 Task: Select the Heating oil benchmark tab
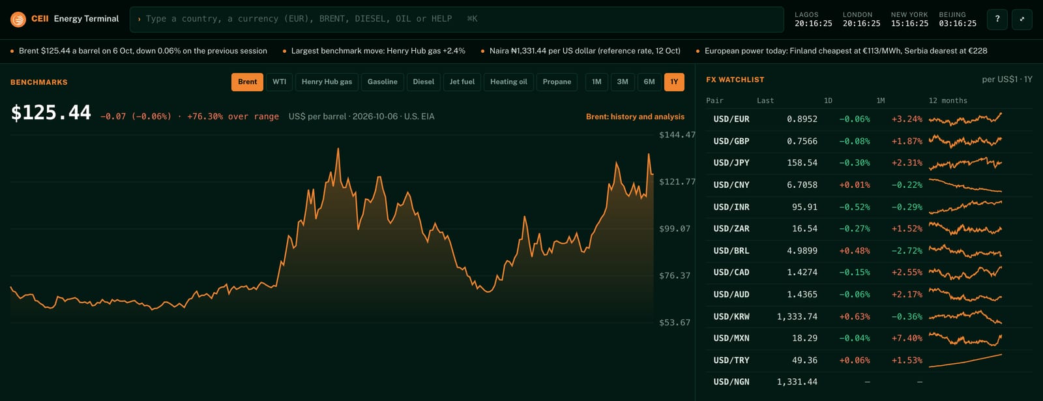click(508, 82)
